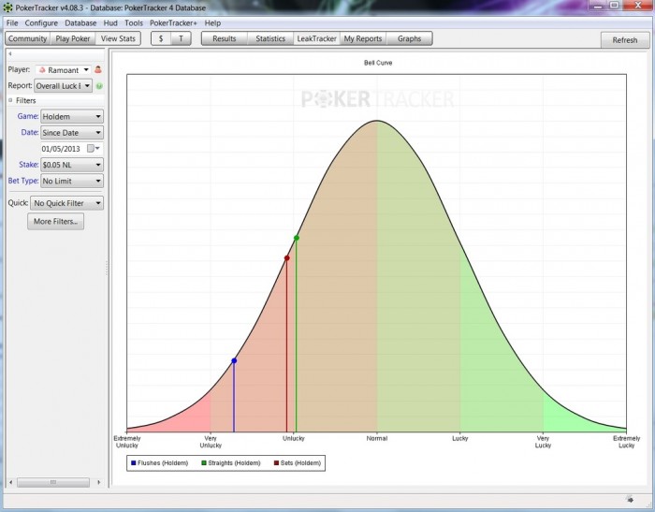This screenshot has width=655, height=512.
Task: Click the Bell Curve chart title
Action: pos(378,63)
